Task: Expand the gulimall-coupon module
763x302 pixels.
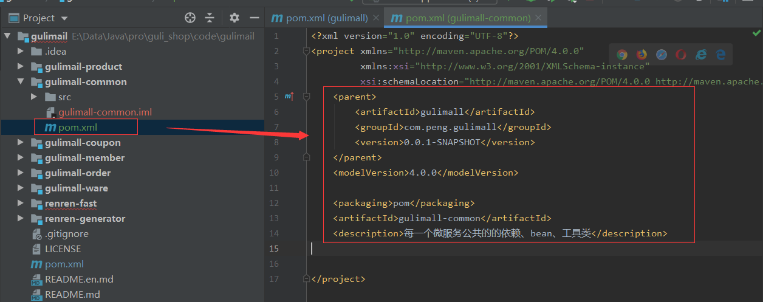Action: coord(21,142)
